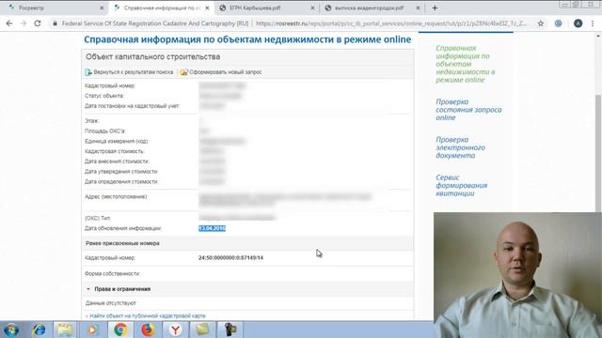Open Справочная информация по объектам sidebar link
The image size is (602, 338).
pos(466,64)
